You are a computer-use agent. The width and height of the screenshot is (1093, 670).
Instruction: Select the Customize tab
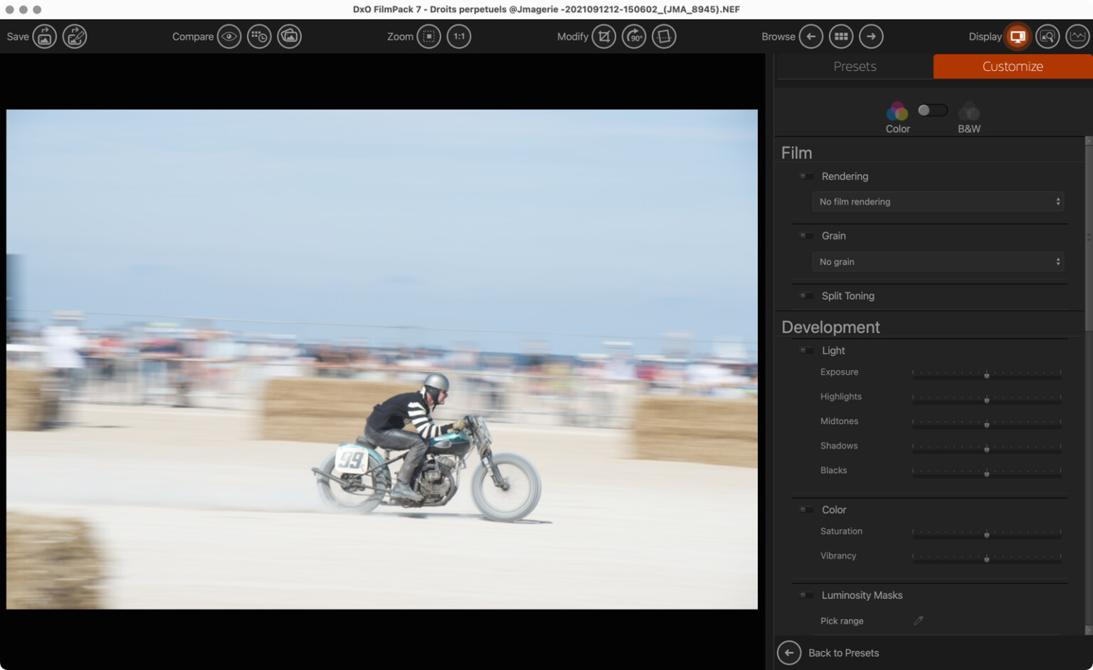(x=1013, y=66)
